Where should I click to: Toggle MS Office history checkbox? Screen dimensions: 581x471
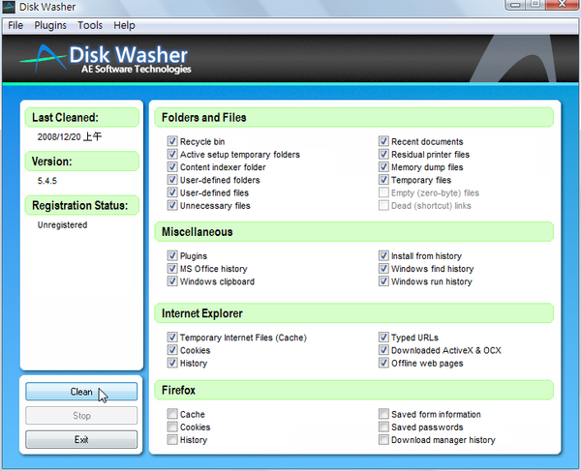[172, 268]
